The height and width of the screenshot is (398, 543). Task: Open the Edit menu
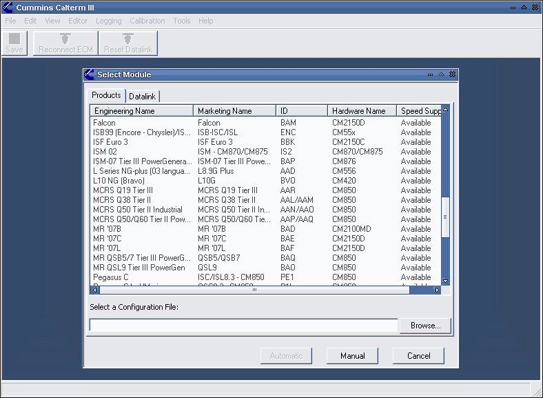pyautogui.click(x=30, y=21)
